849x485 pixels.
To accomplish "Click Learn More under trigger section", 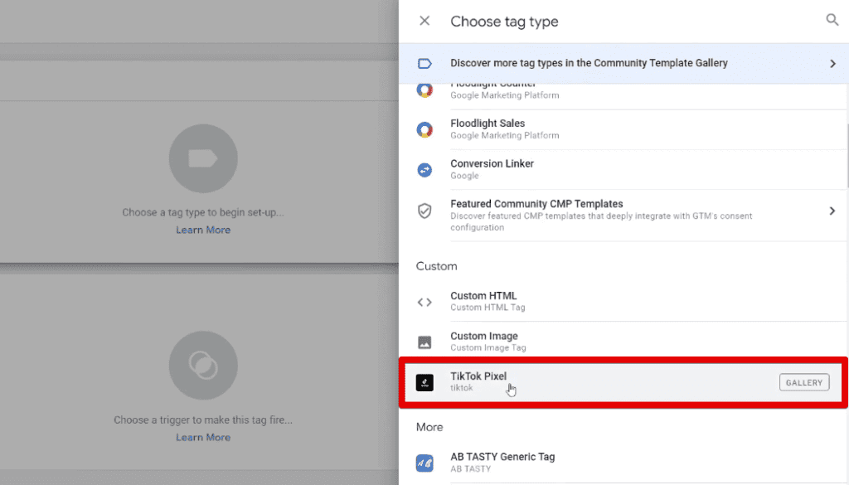I will (203, 438).
